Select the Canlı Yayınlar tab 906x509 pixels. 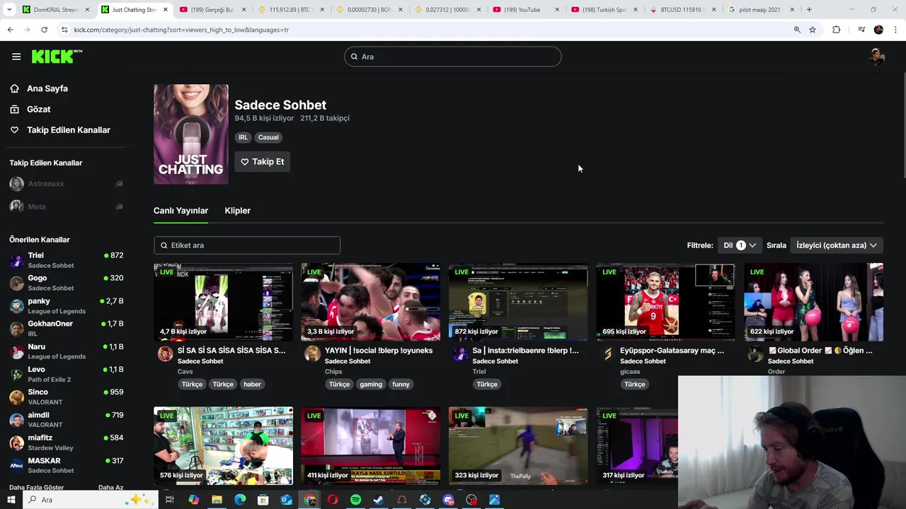(180, 211)
